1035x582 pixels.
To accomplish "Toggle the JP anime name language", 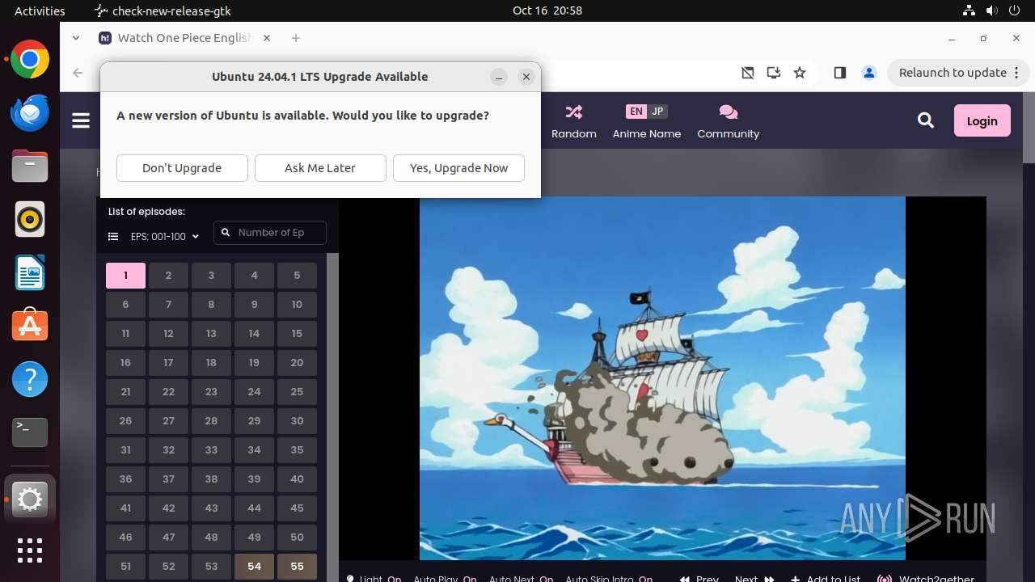I will tap(657, 112).
